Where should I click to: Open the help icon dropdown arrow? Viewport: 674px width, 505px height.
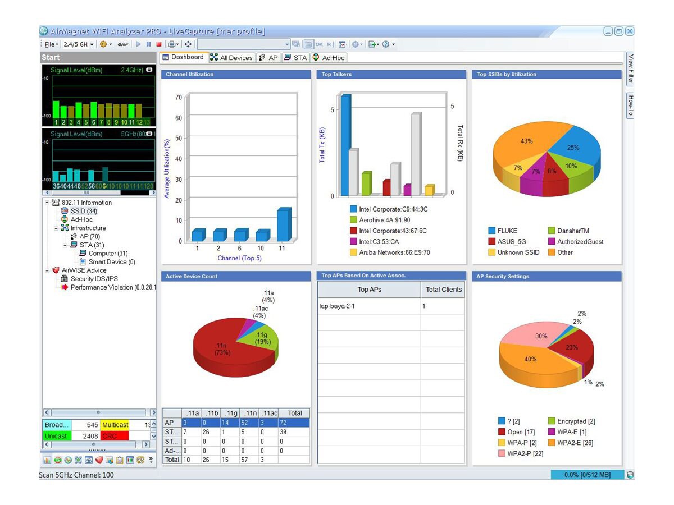(393, 44)
